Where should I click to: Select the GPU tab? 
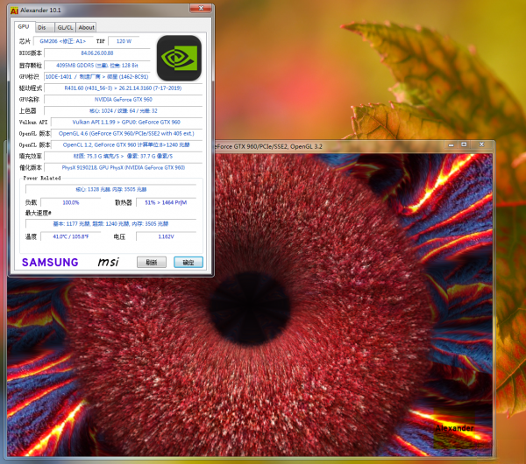click(23, 27)
